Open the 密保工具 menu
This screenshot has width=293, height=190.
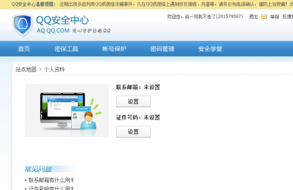click(x=66, y=49)
